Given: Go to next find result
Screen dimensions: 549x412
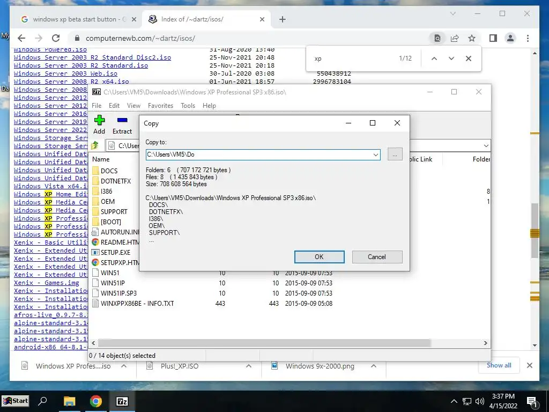Looking at the screenshot, I should tap(451, 58).
